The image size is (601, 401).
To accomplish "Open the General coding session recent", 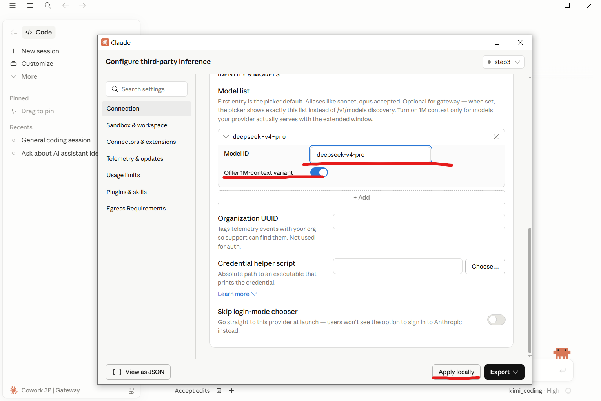I will [56, 140].
